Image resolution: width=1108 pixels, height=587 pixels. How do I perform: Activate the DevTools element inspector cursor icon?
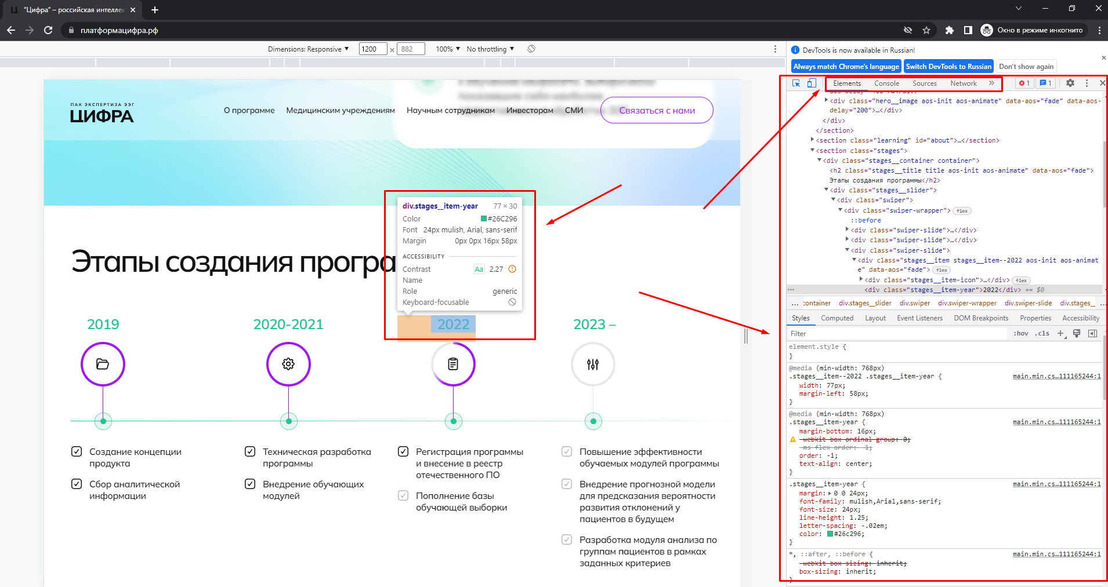(x=796, y=83)
